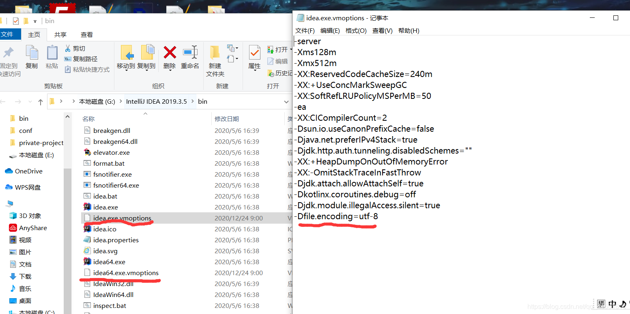Click the navigation pane scroll up arrow
630x314 pixels.
point(68,117)
